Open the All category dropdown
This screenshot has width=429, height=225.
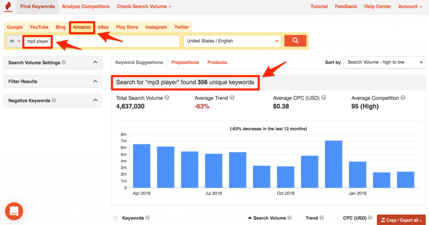click(x=15, y=41)
